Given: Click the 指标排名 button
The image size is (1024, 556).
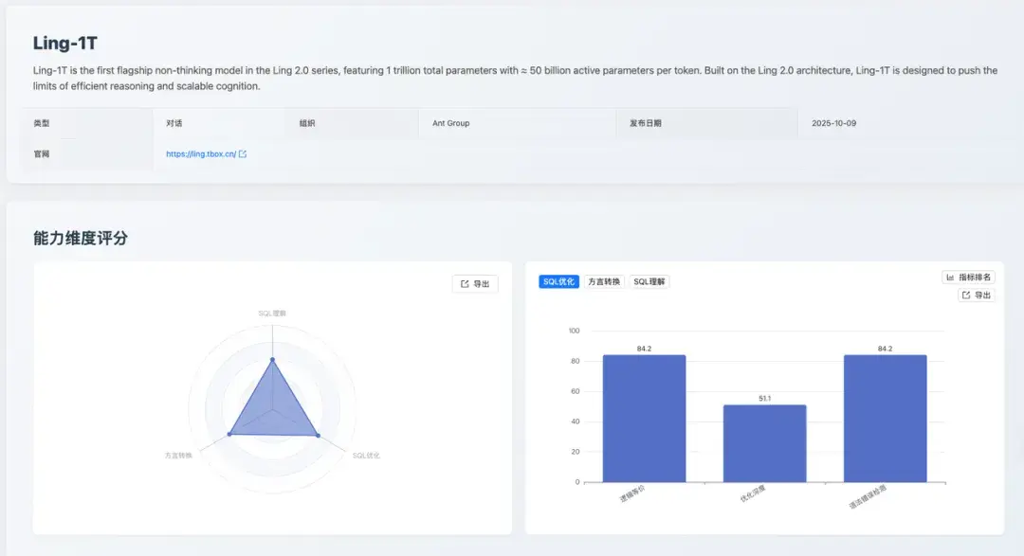Looking at the screenshot, I should coord(972,277).
